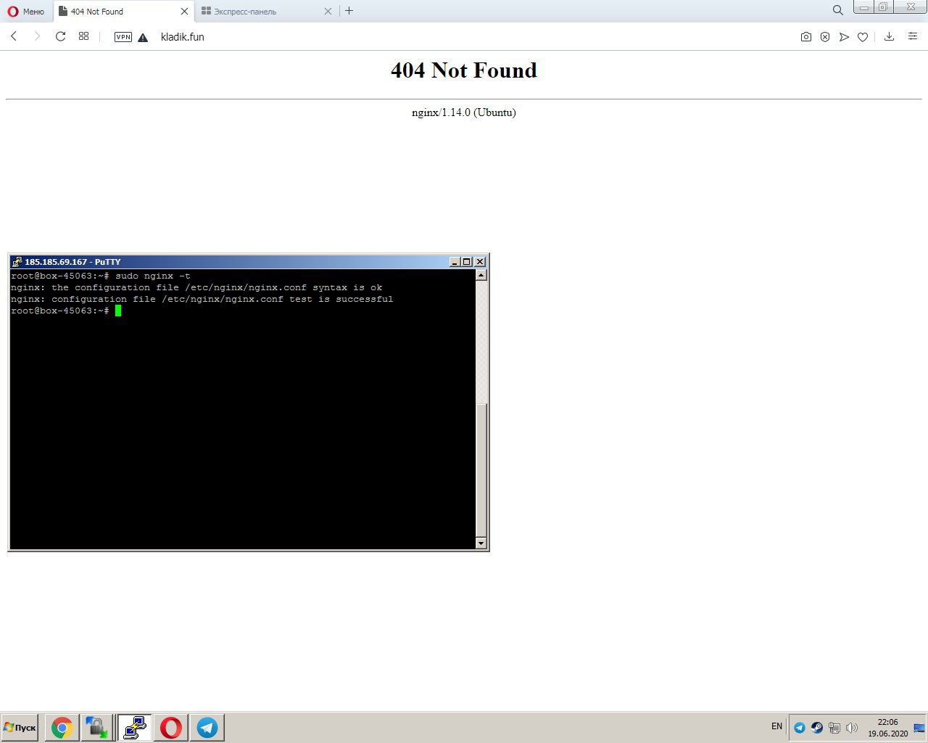Minimize the PuTTY window
The image size is (928, 743).
pyautogui.click(x=455, y=262)
